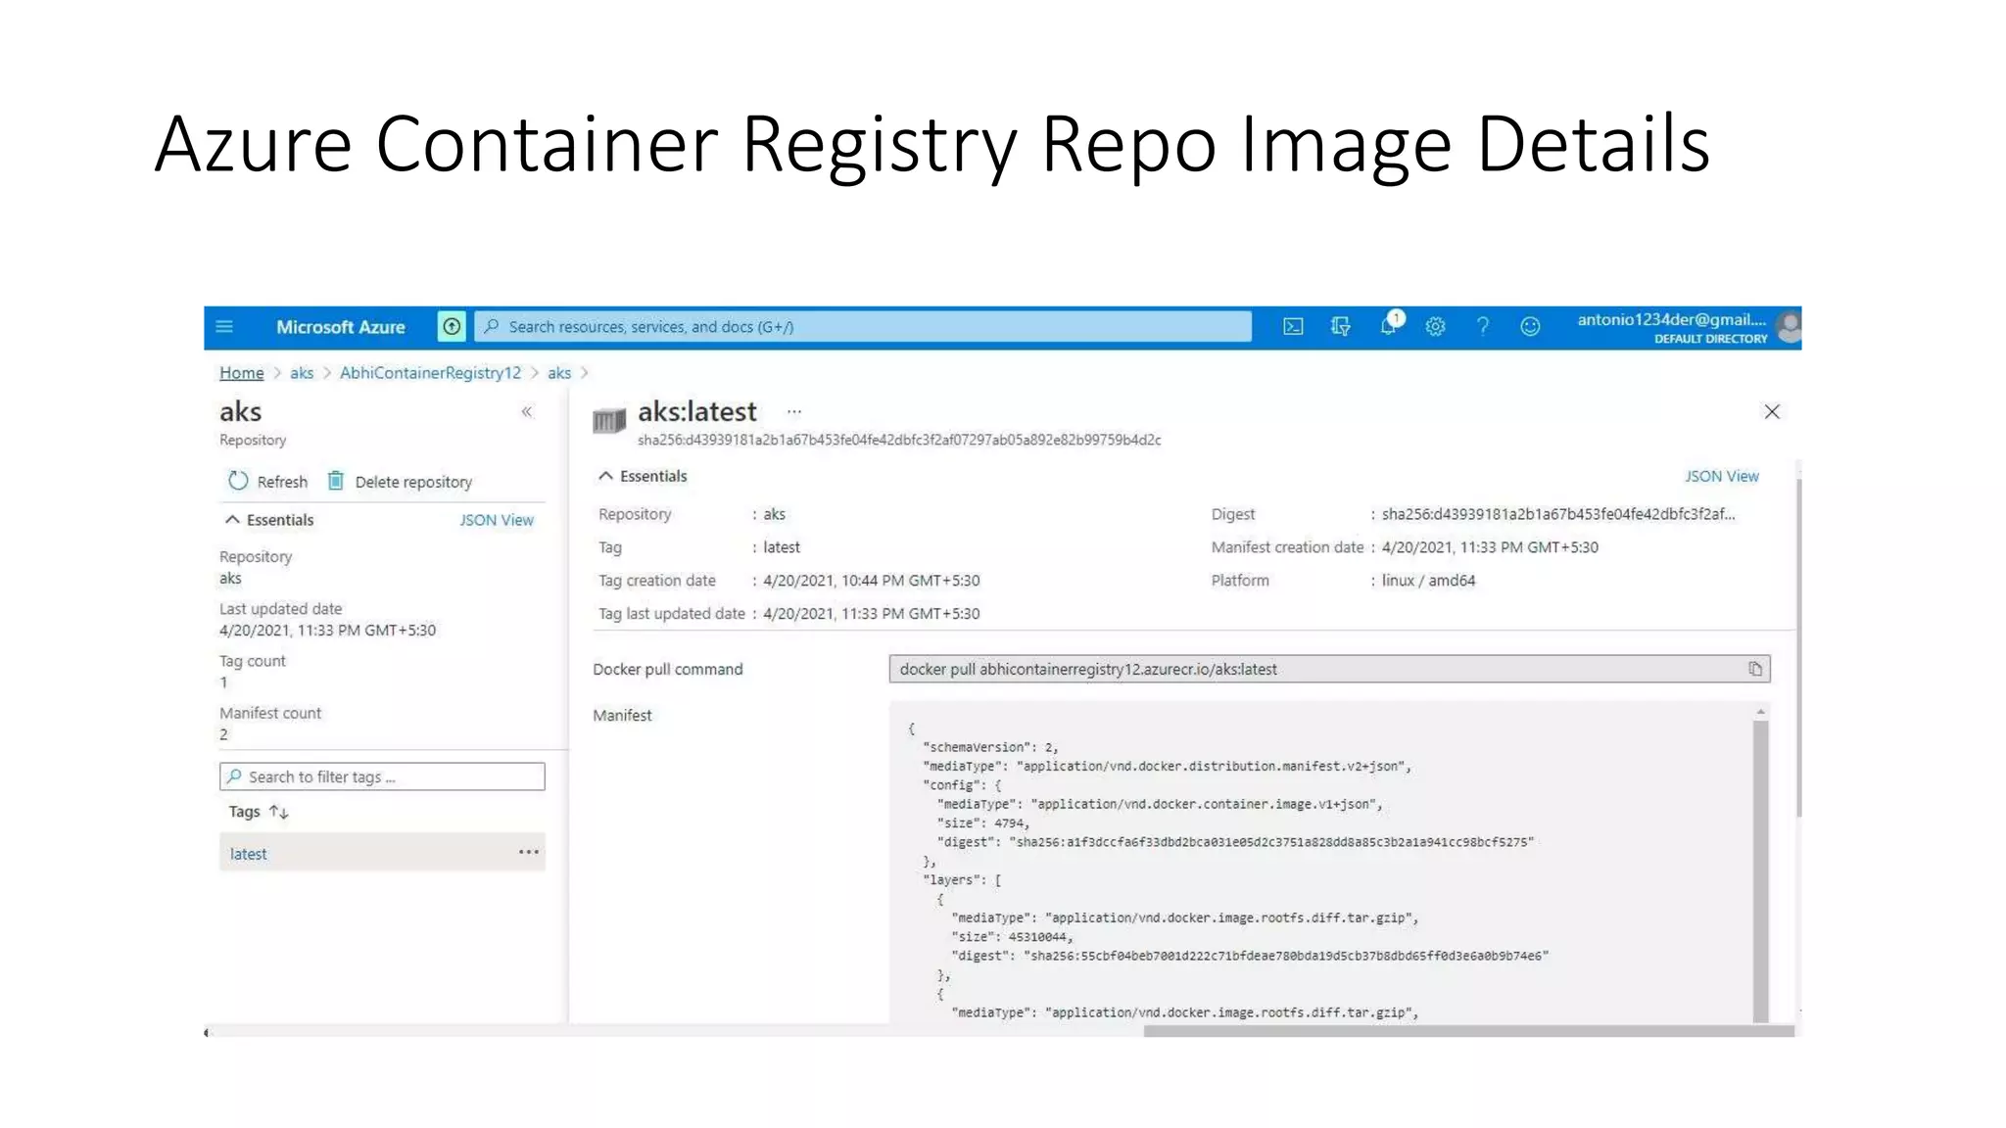Click the Last updated date value in repository pane
Image resolution: width=2006 pixels, height=1128 pixels.
click(327, 631)
